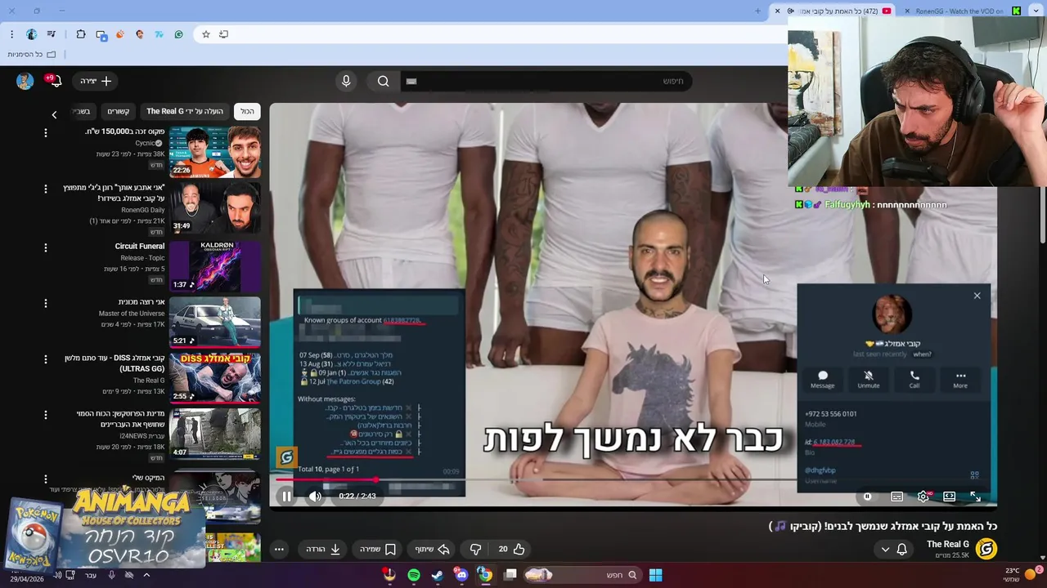Switch to the RonenGG VOD browser tab

pos(962,11)
